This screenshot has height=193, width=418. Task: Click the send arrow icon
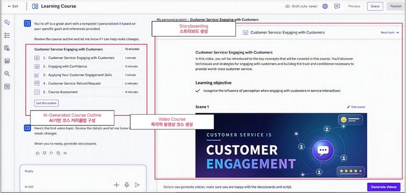pos(137,185)
